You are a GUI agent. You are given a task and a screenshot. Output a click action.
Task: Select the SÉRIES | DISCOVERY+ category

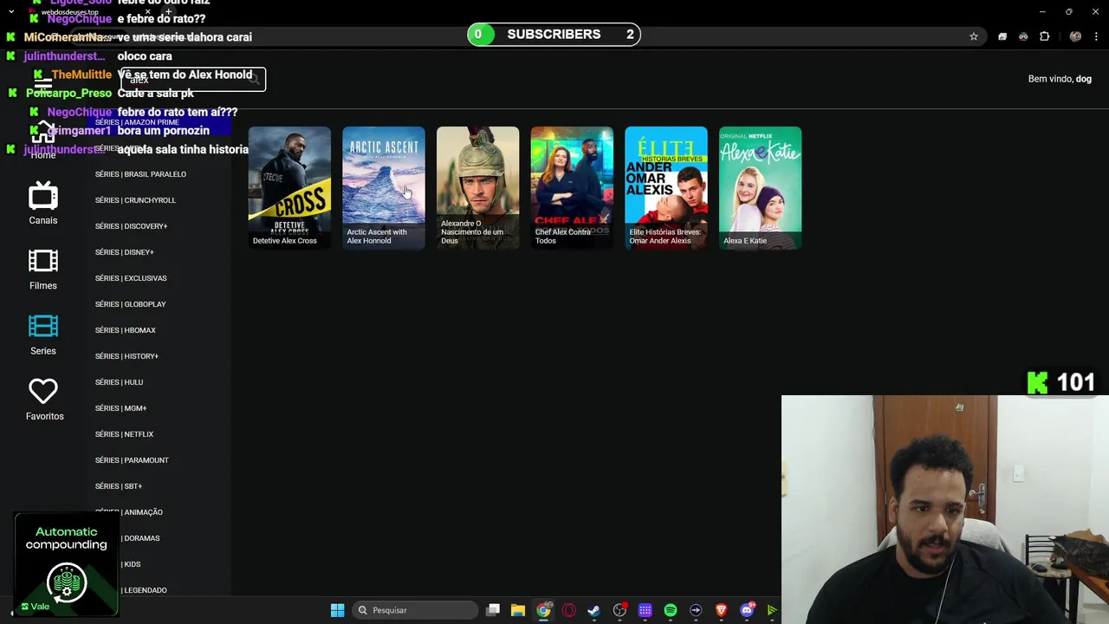tap(131, 226)
